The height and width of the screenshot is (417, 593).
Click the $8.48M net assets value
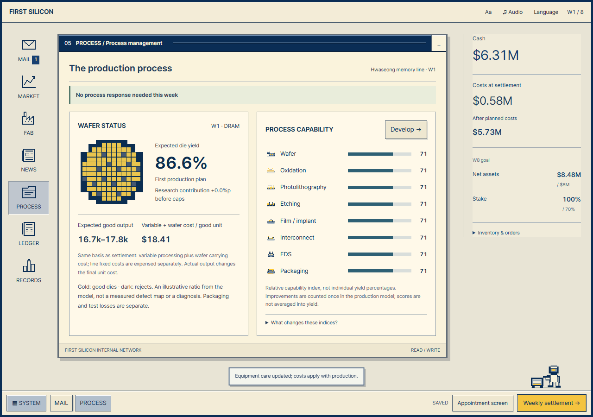569,175
